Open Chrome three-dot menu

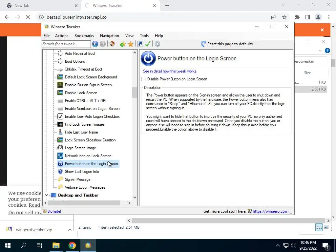tap(329, 17)
